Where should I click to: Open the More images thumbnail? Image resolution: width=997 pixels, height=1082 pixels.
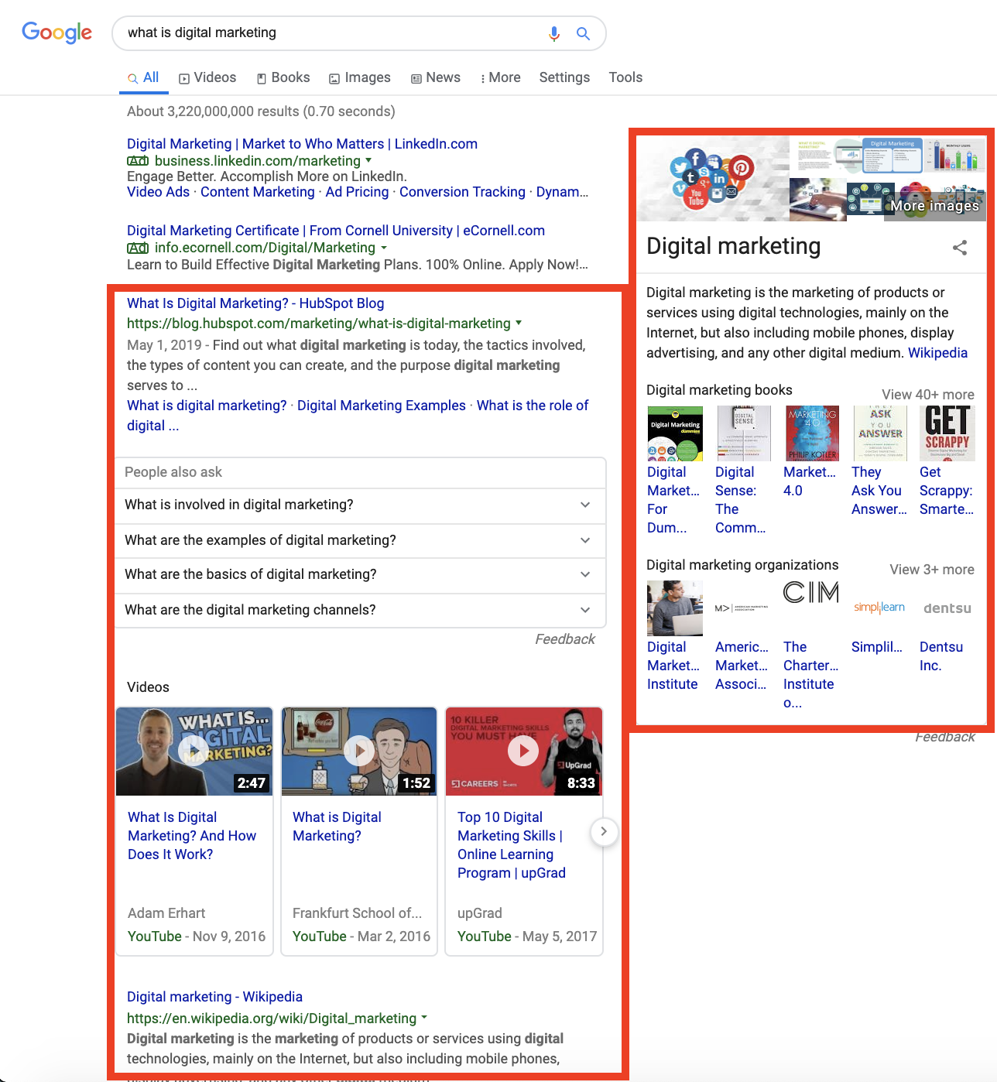tap(934, 205)
